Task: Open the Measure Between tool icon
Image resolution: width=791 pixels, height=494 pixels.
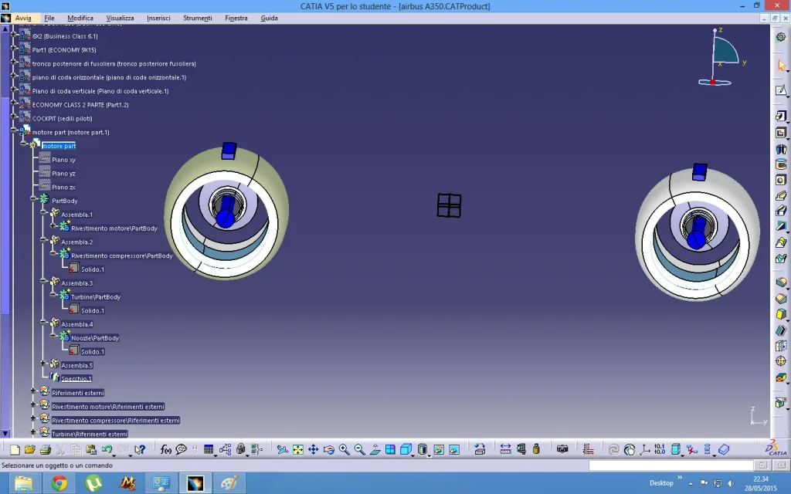Action: click(x=505, y=449)
